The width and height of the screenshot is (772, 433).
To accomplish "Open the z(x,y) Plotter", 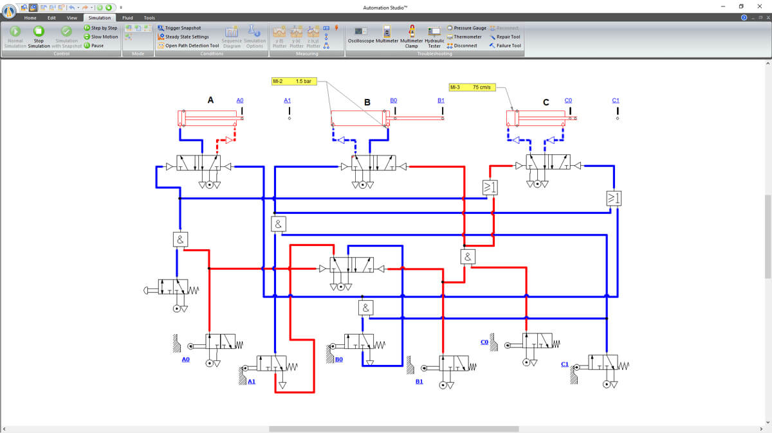I will coord(313,37).
